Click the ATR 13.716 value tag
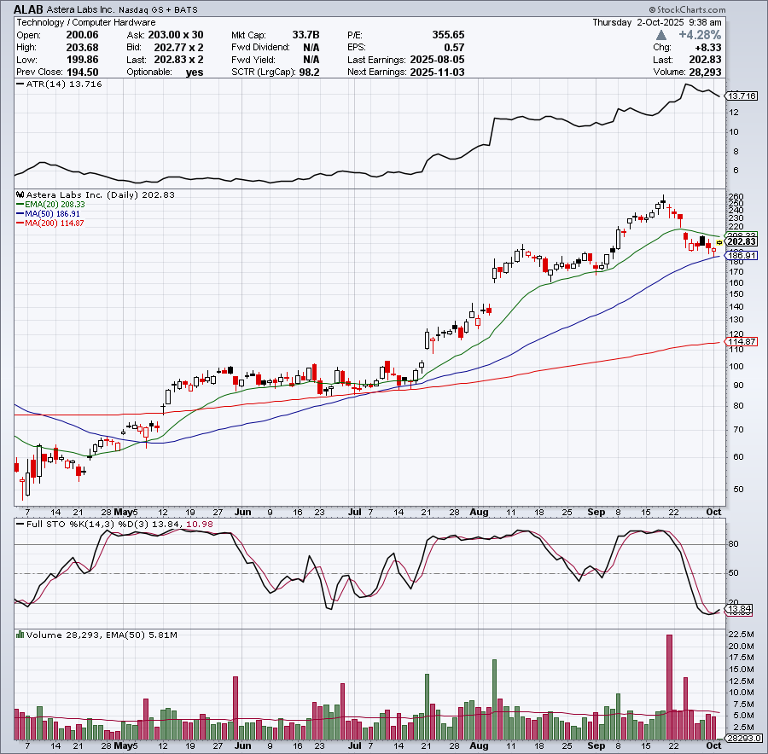The image size is (768, 754). point(742,96)
